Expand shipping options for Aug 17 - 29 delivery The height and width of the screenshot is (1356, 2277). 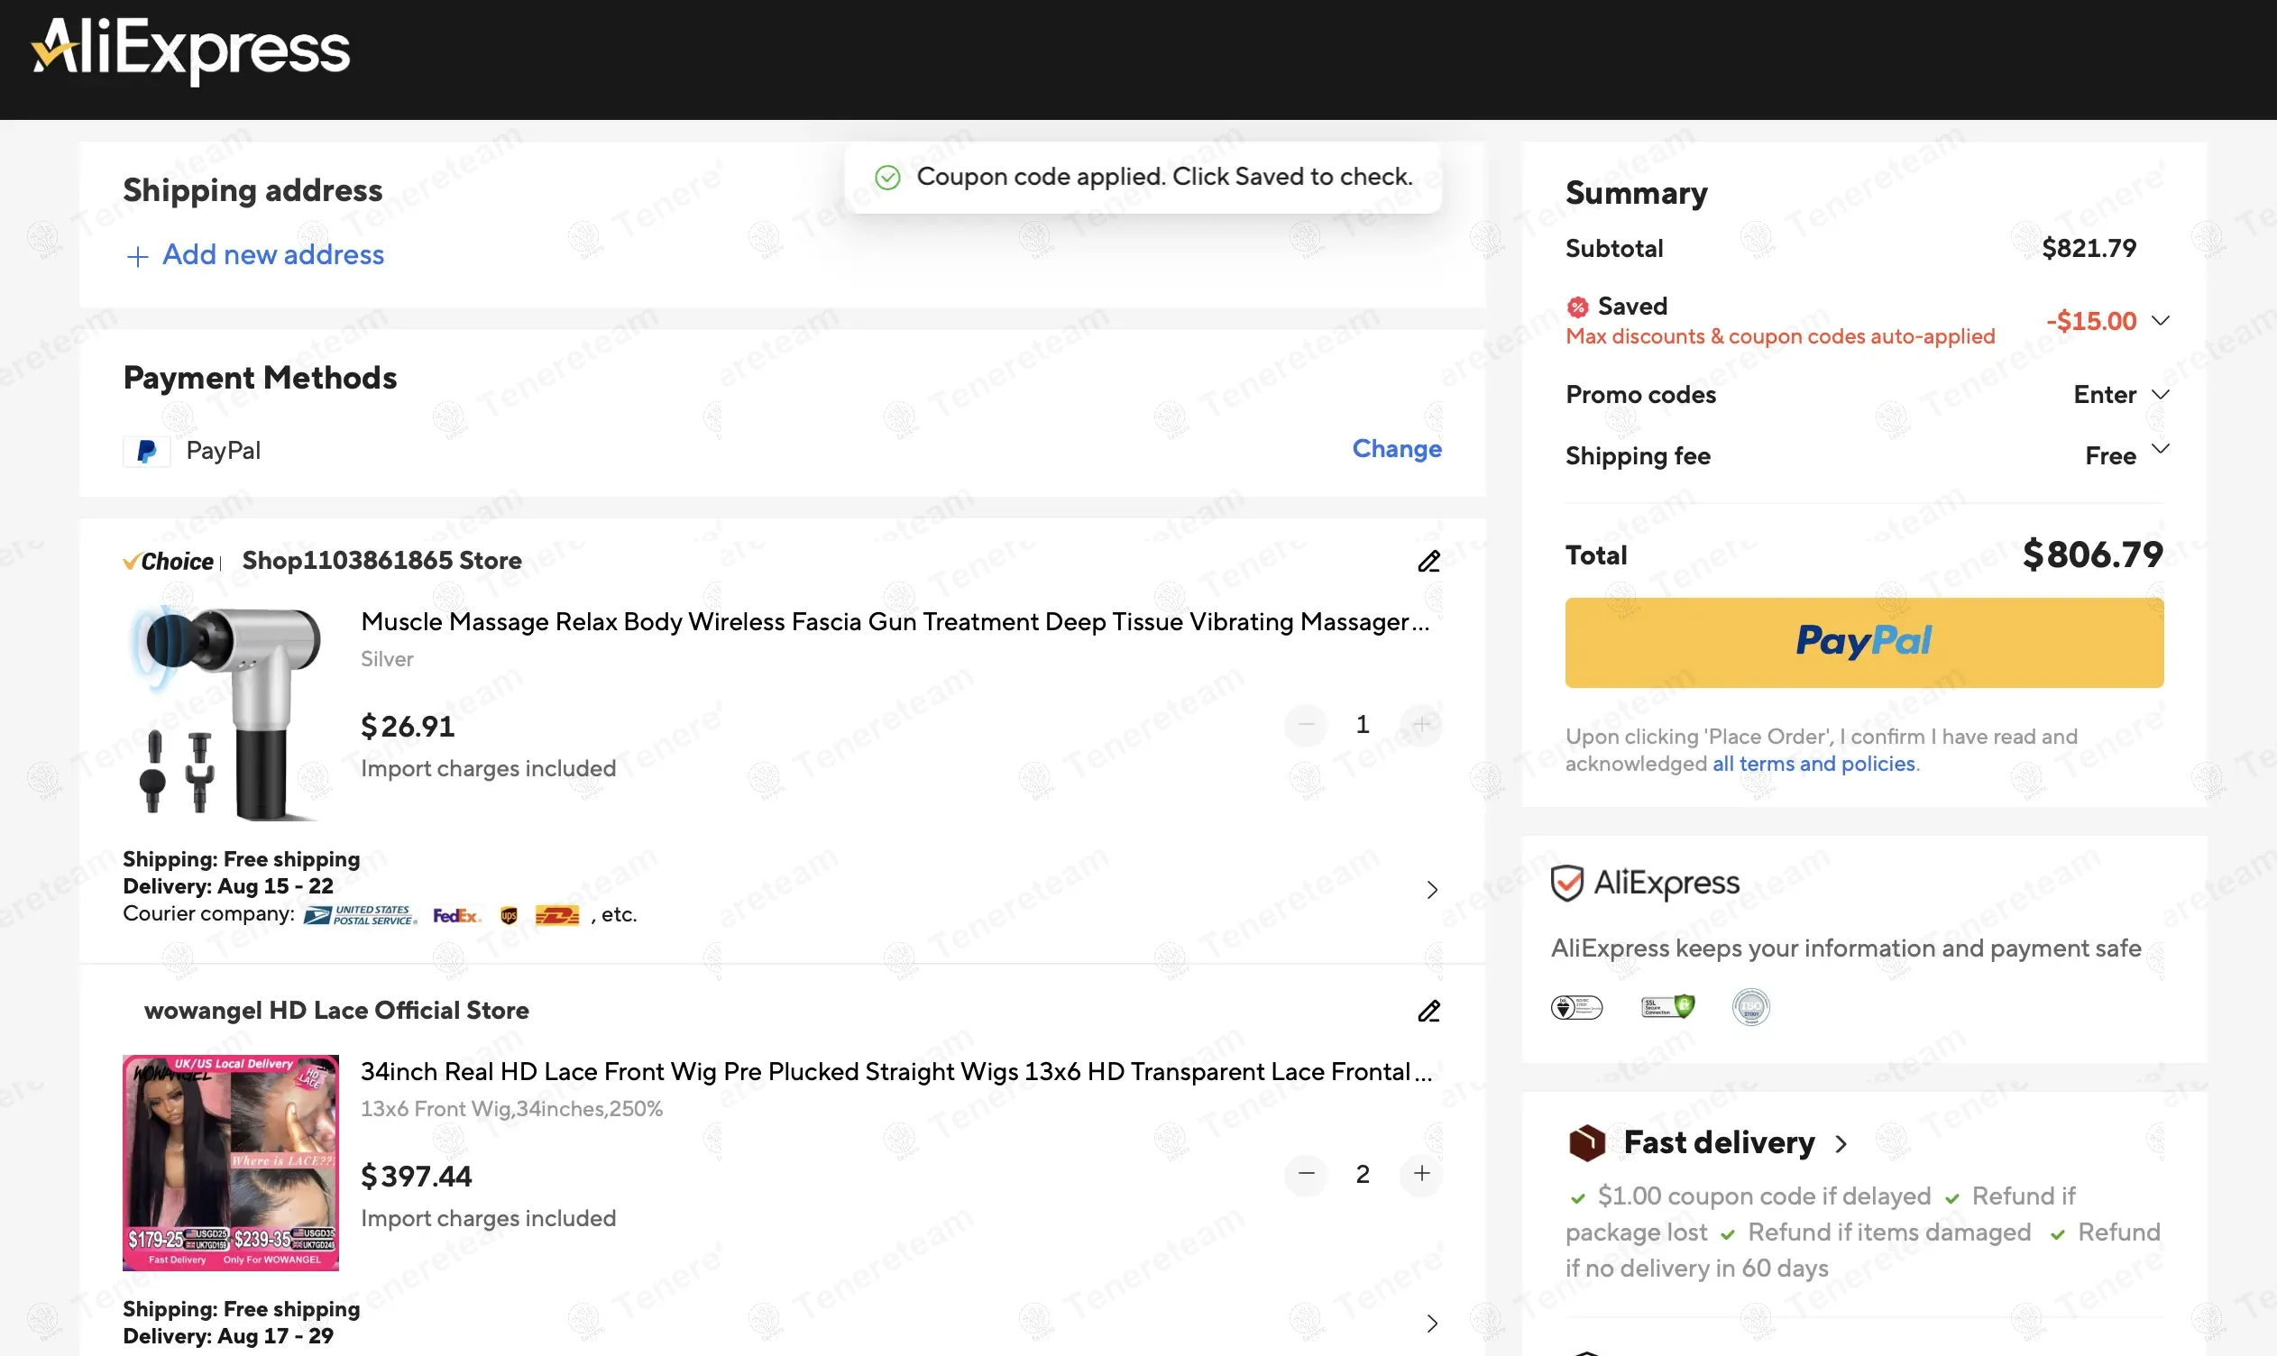(1432, 1324)
